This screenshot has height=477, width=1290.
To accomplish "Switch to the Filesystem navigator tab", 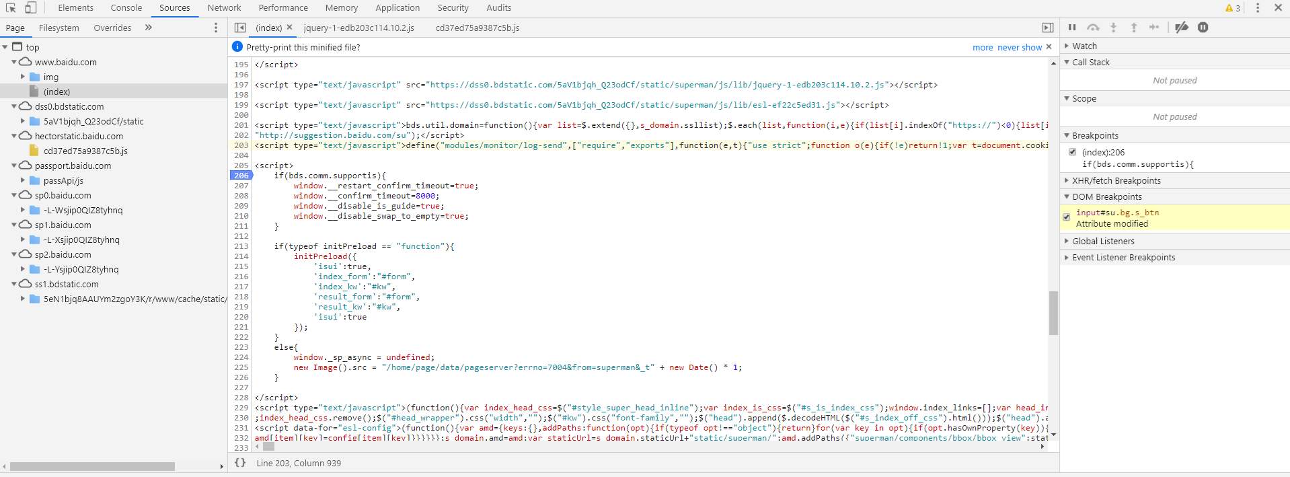I will 59,28.
